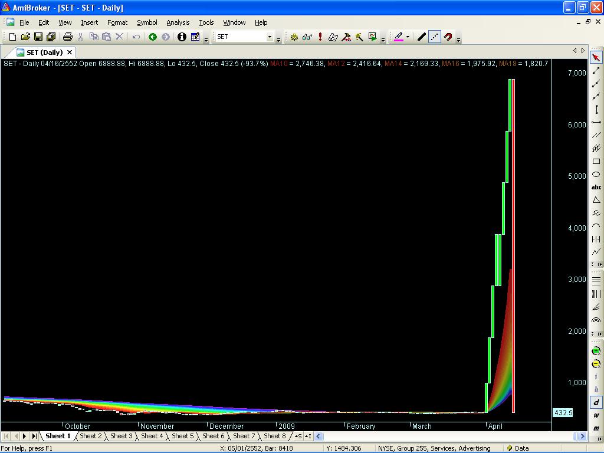This screenshot has height=453, width=604.
Task: Select the Gann fan lines tool
Action: (x=596, y=307)
